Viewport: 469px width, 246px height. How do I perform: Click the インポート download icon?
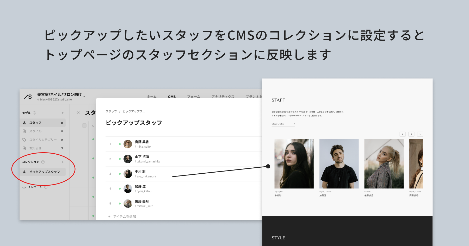[x=24, y=187]
